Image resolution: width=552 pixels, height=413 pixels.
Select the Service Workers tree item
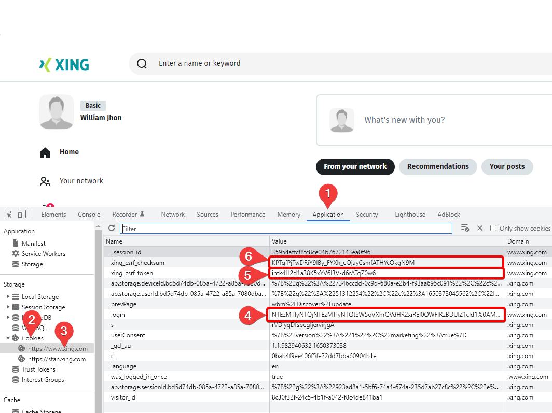tap(43, 254)
